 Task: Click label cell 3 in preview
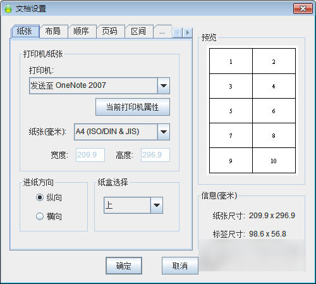(x=231, y=86)
